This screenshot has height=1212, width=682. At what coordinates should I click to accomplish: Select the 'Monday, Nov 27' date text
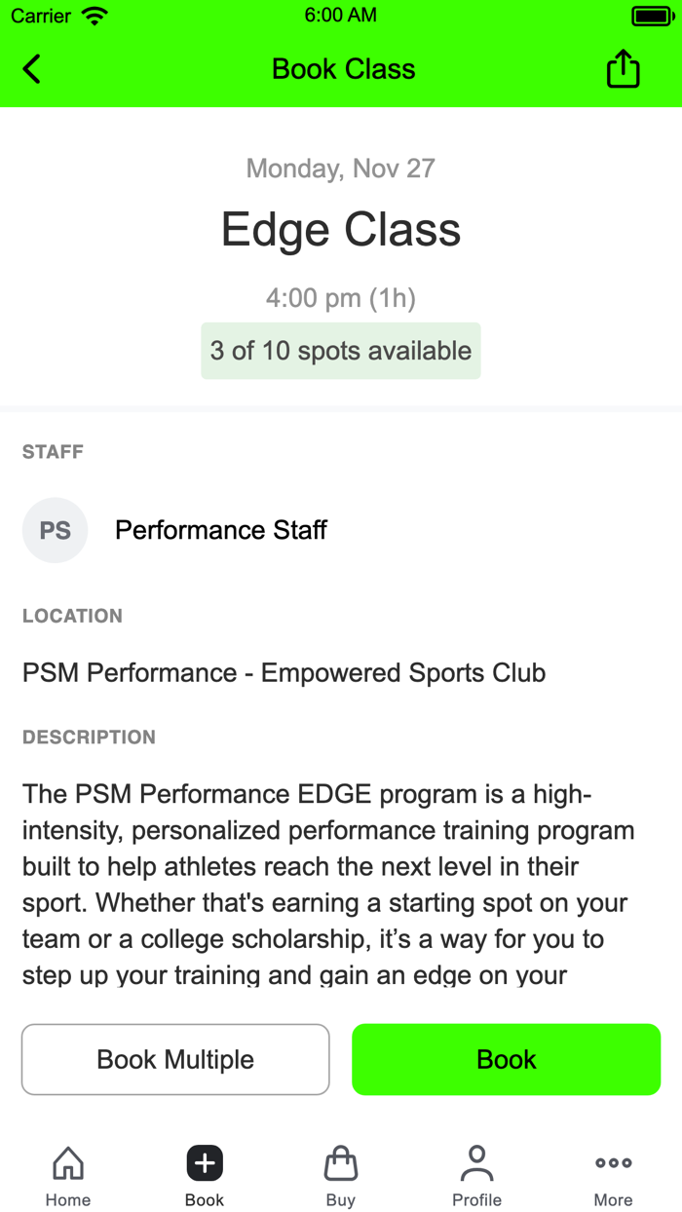[x=340, y=168]
